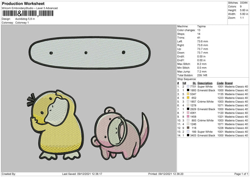Click stitch count '893' in stop 10
The image size is (250, 177).
tap(194, 120)
